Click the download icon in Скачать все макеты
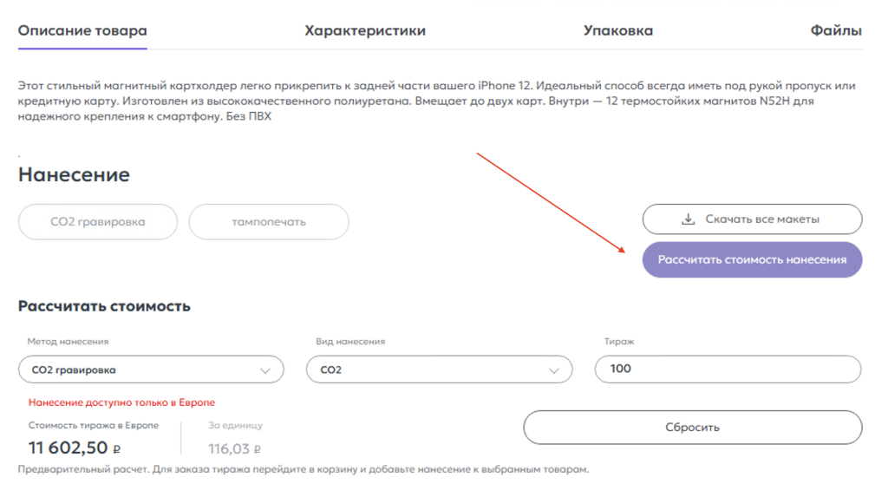888x497 pixels. (x=688, y=219)
